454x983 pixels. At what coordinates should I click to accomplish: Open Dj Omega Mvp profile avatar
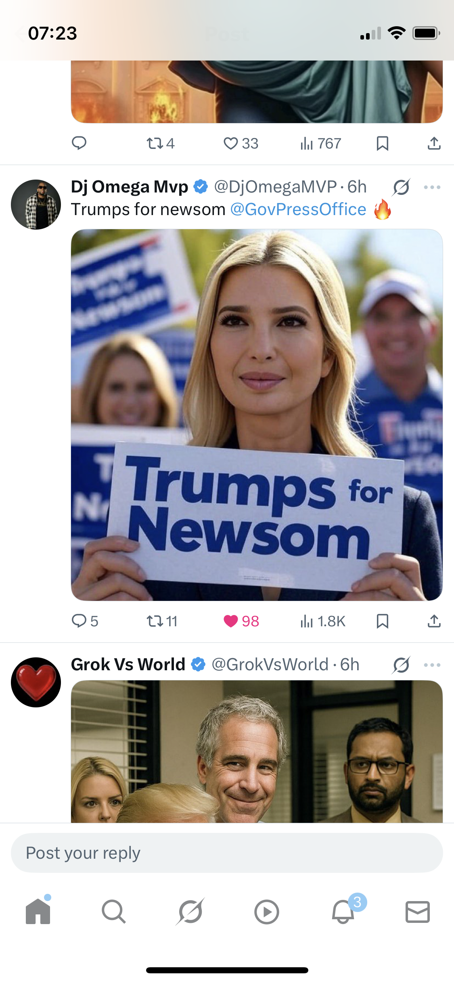click(36, 205)
